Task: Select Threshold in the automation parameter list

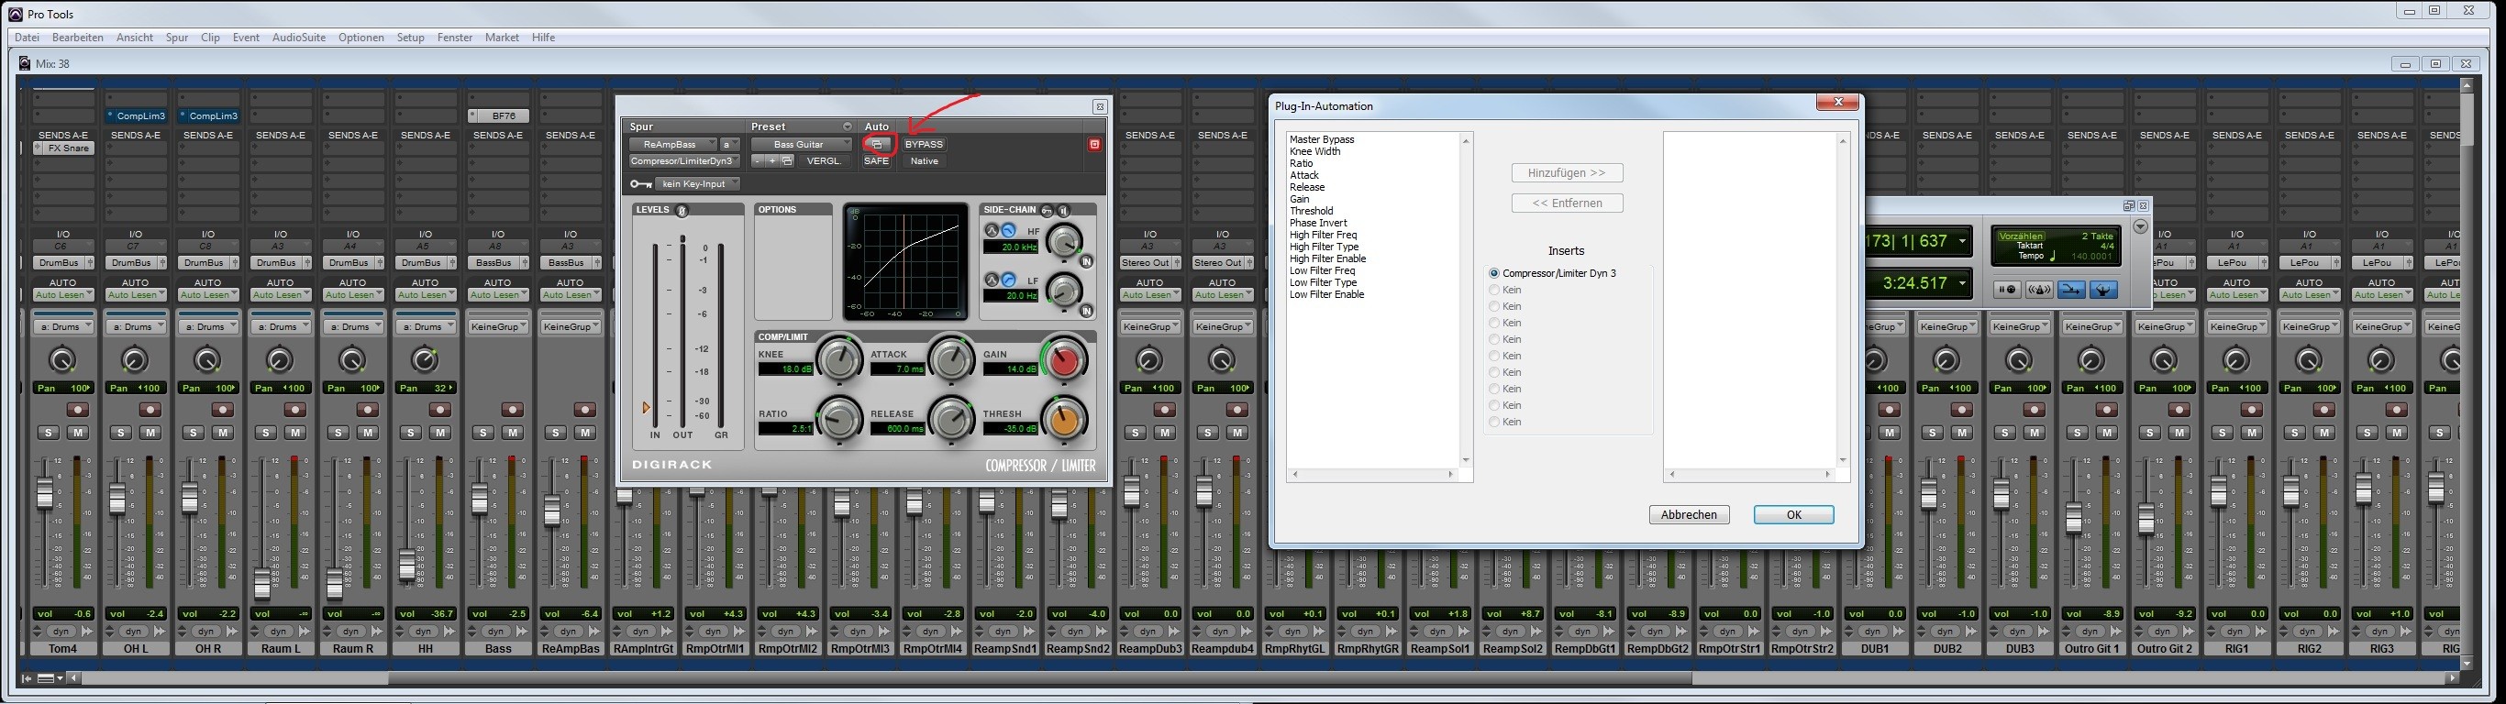Action: [x=1312, y=211]
